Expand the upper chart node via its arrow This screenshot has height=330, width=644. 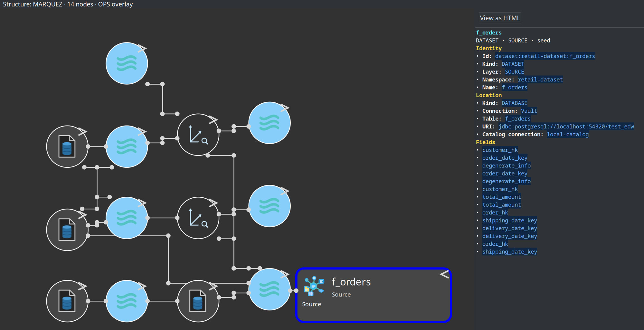[213, 119]
